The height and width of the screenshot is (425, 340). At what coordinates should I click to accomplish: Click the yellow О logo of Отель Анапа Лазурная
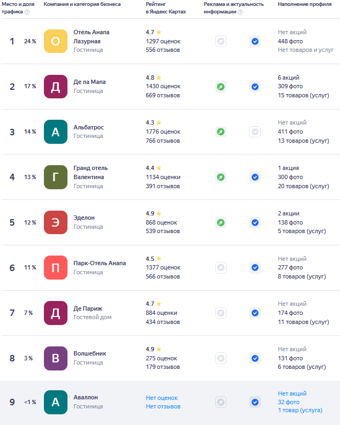56,41
